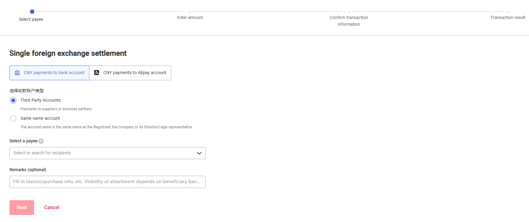This screenshot has width=529, height=222.
Task: Focus the Remarks optional input field
Action: coord(107,182)
